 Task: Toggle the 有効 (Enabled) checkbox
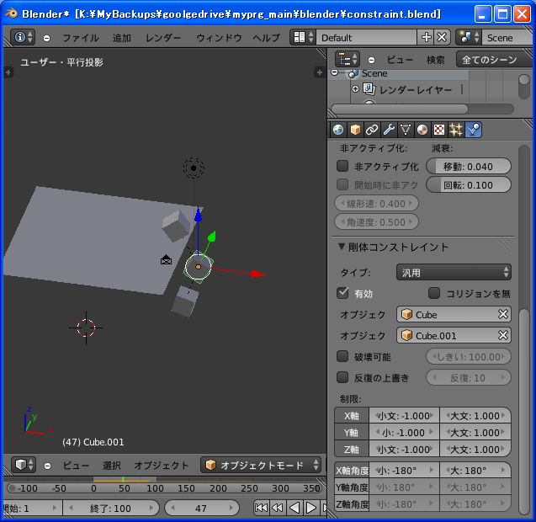pos(343,293)
